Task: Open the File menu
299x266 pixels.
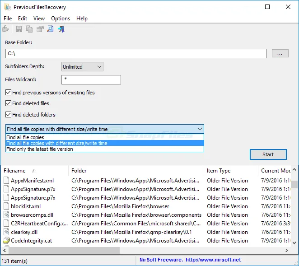Action: (8, 19)
